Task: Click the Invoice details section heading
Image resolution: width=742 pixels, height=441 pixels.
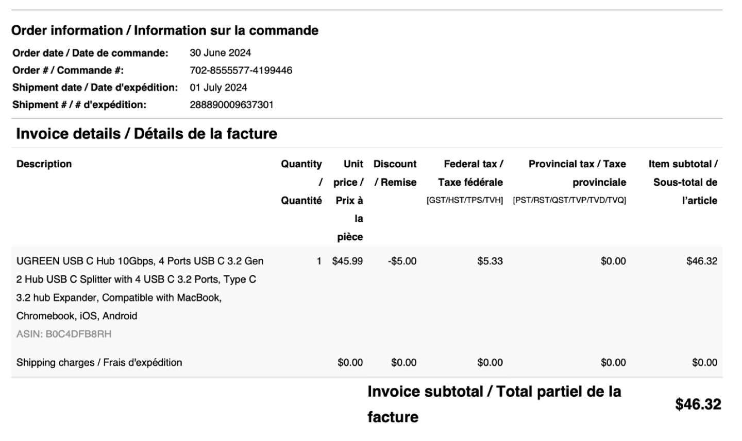Action: (146, 134)
